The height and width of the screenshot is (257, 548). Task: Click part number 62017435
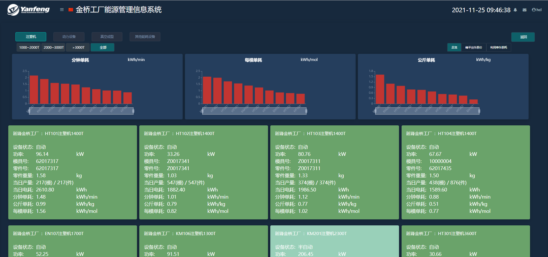coord(440,168)
